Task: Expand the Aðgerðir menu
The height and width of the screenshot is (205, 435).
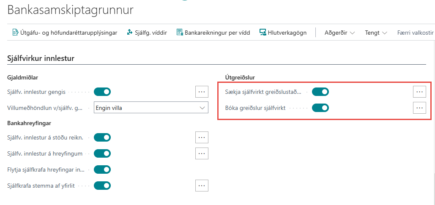Action: tap(339, 33)
